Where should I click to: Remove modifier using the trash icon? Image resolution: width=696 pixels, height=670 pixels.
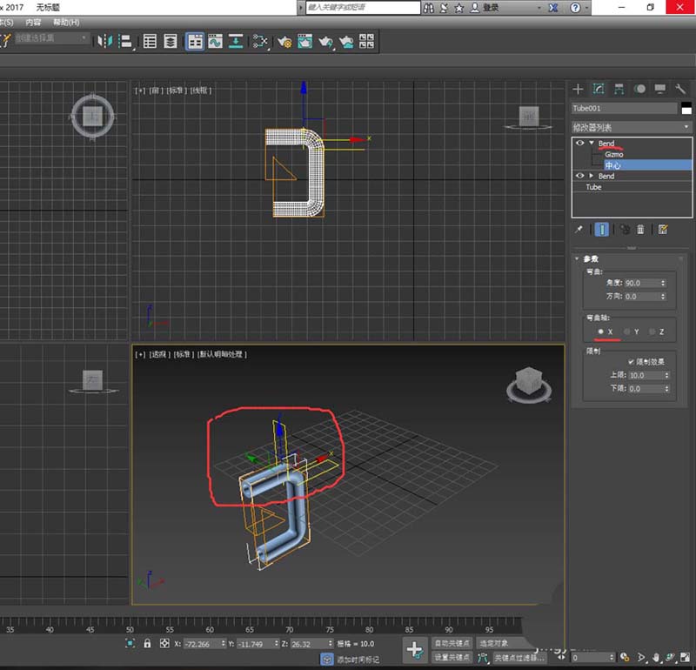(641, 230)
